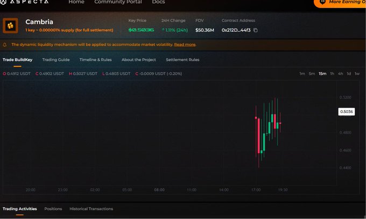
Task: Click the Aspecta logo
Action: [x=24, y=2]
